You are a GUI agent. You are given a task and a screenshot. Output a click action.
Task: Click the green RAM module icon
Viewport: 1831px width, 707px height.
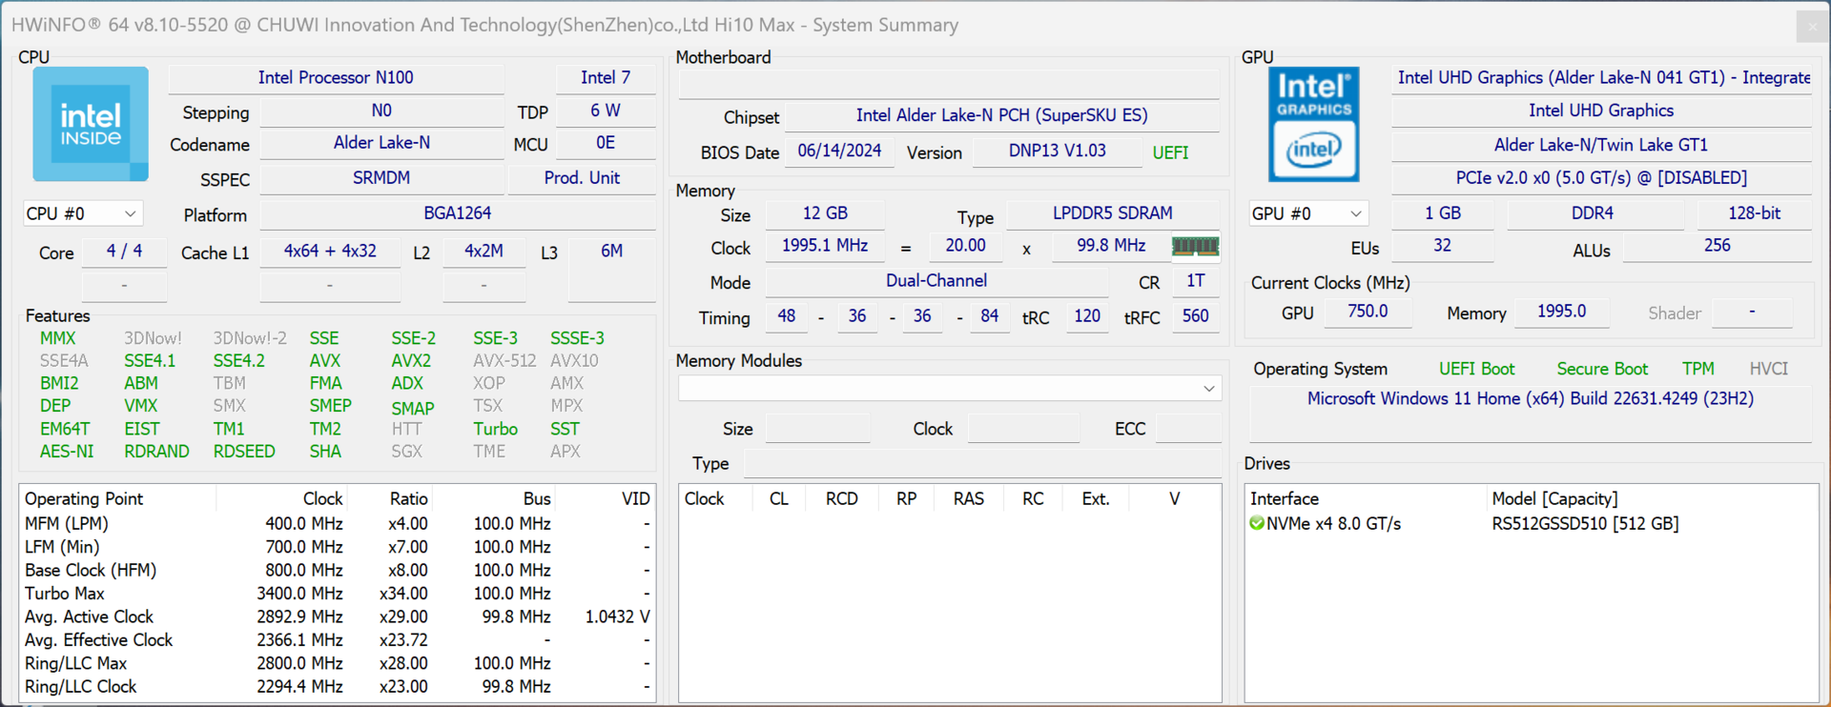(1194, 247)
